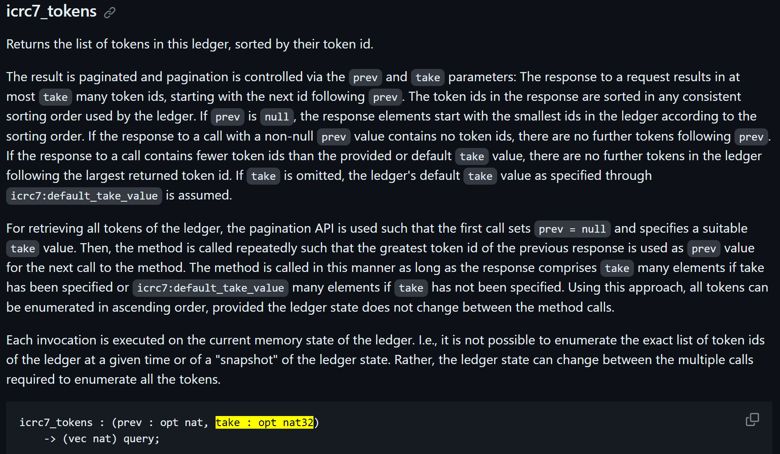
Task: Click the icrc7_tokens section heading
Action: pyautogui.click(x=51, y=11)
